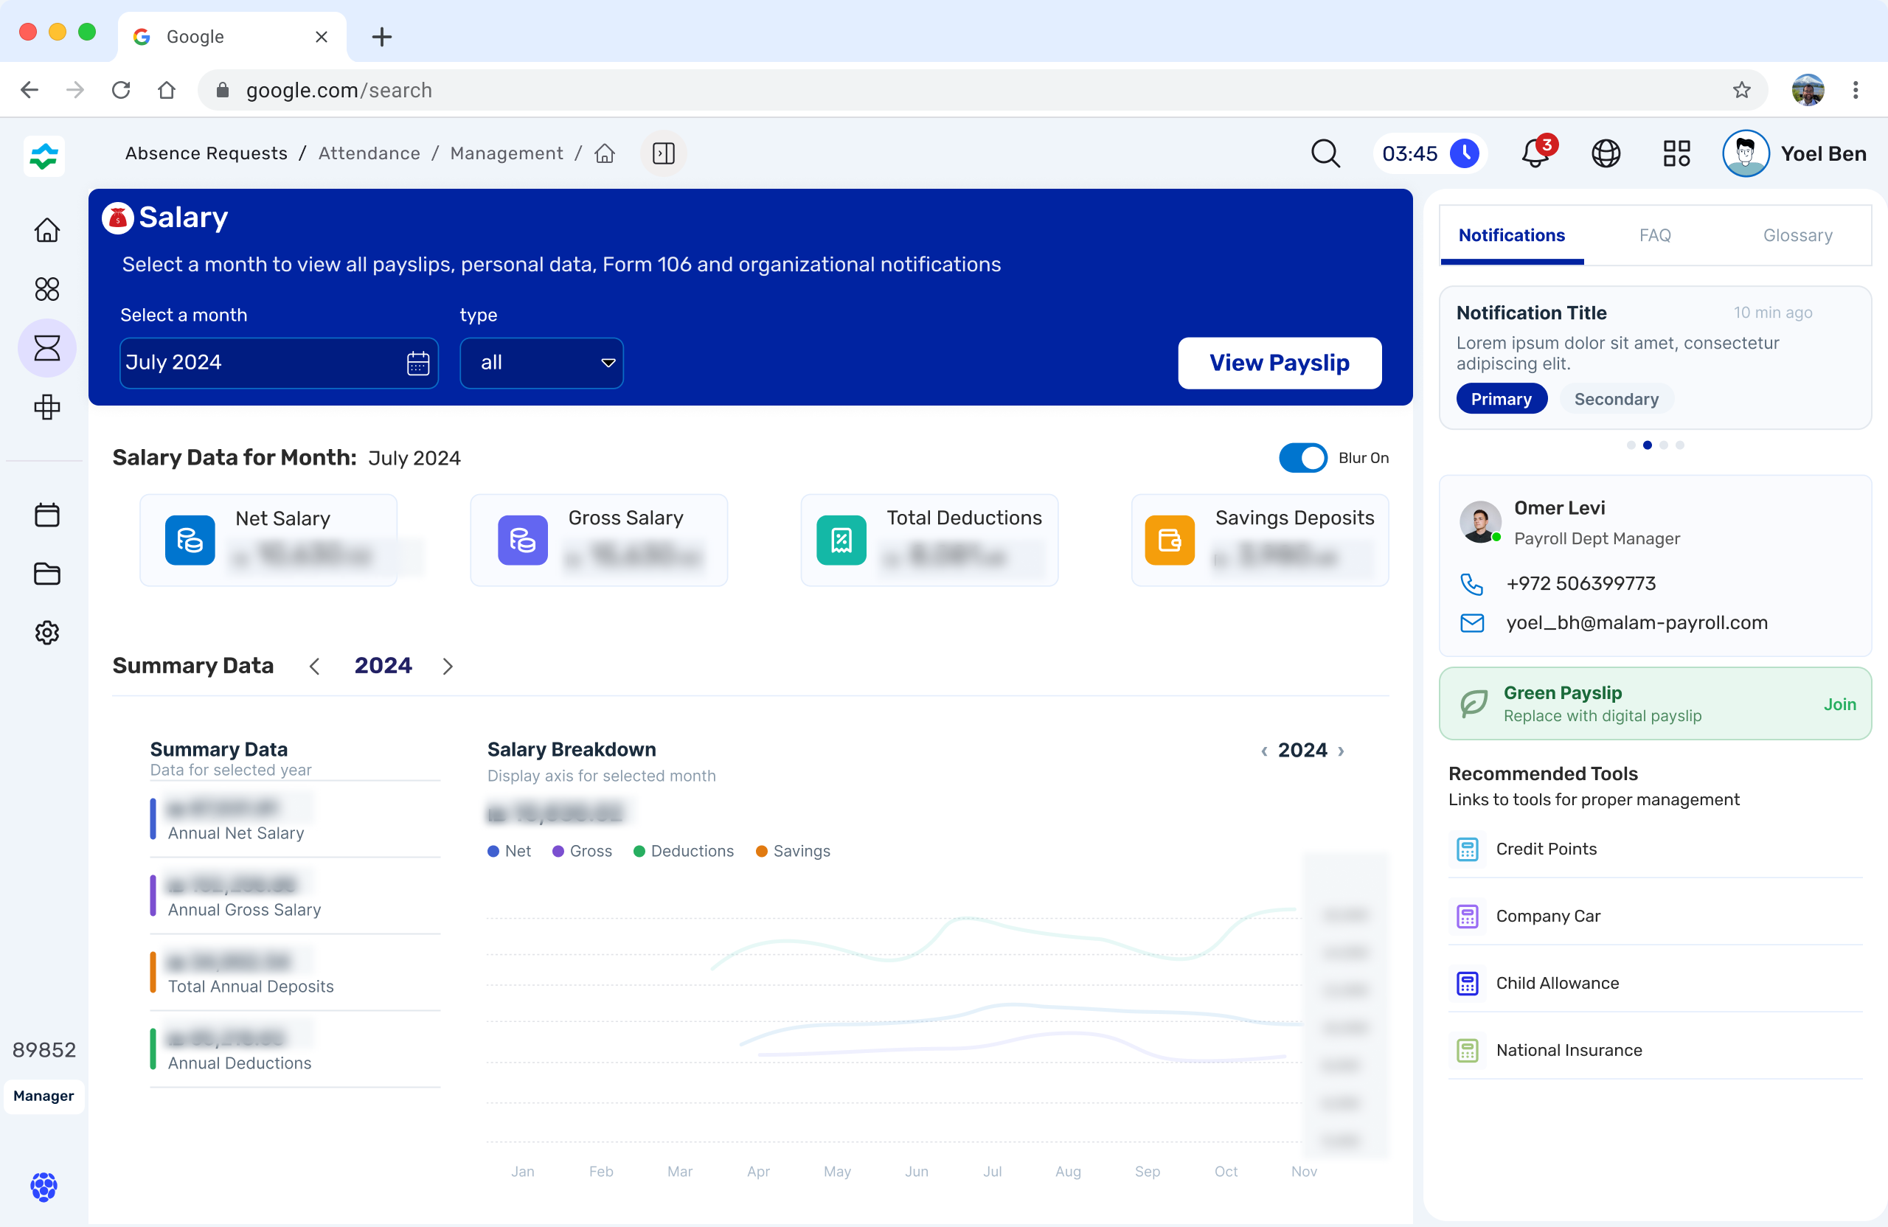Select the last notification carousel dot

pyautogui.click(x=1679, y=445)
